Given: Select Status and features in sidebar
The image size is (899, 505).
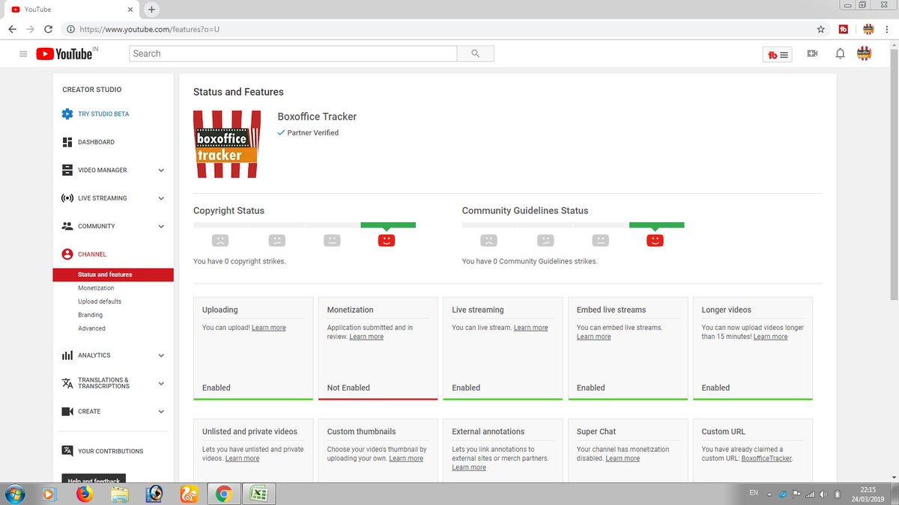Looking at the screenshot, I should (x=113, y=275).
